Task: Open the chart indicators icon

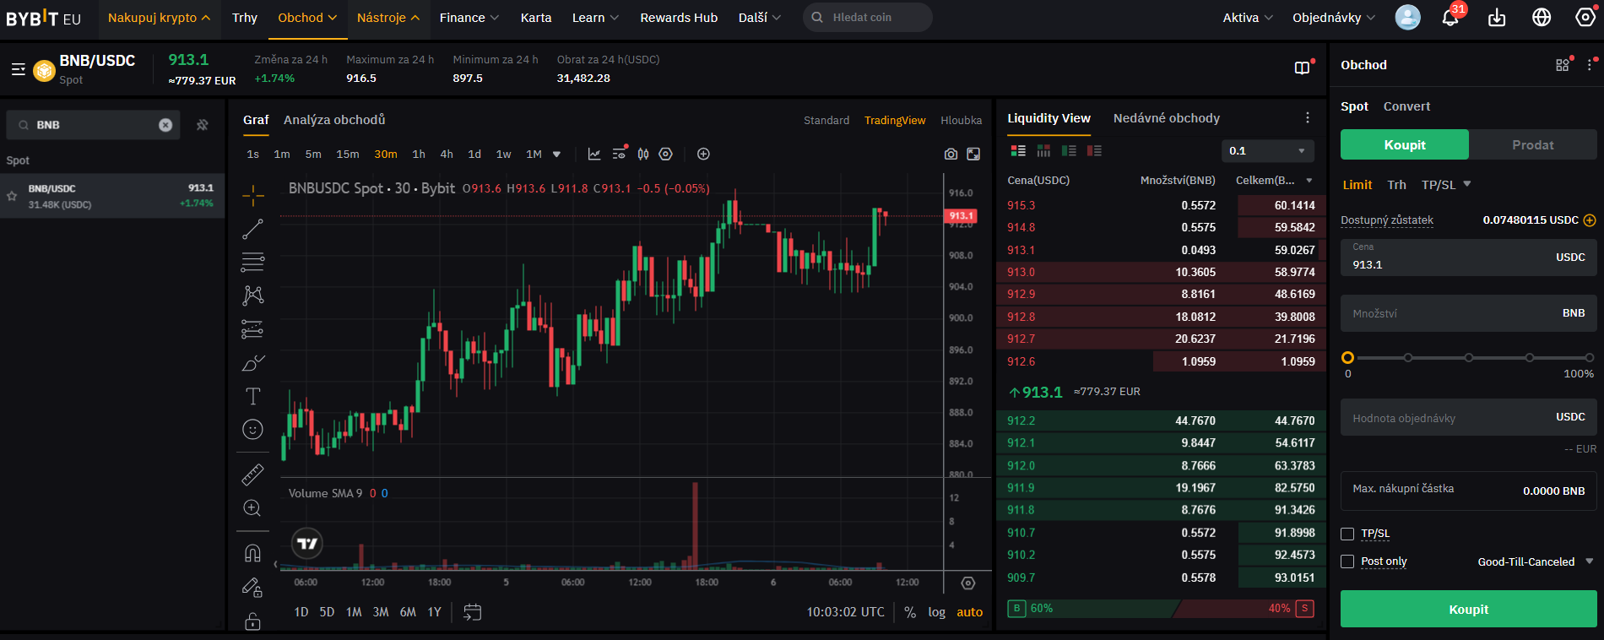Action: click(594, 154)
